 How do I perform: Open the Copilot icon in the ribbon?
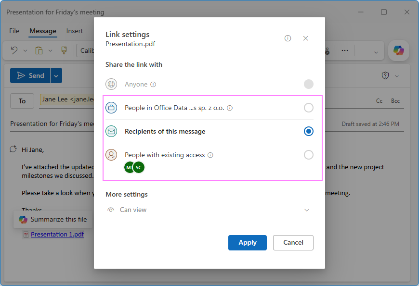(398, 50)
